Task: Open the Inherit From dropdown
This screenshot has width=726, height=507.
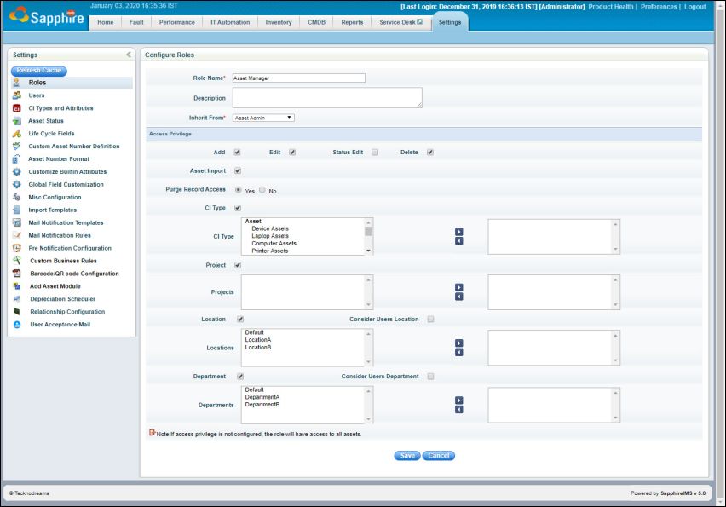Action: (x=263, y=118)
